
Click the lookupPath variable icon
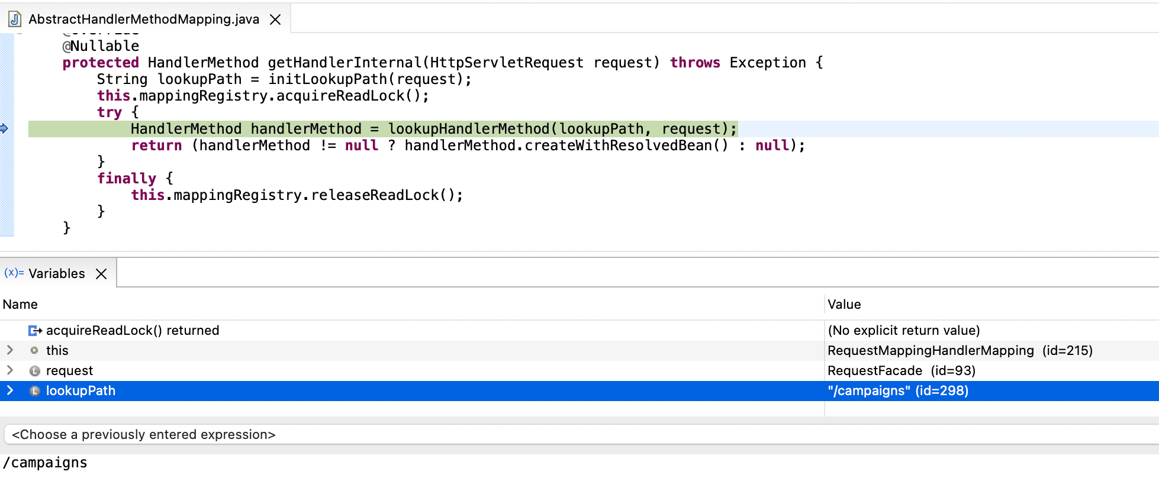tap(34, 391)
